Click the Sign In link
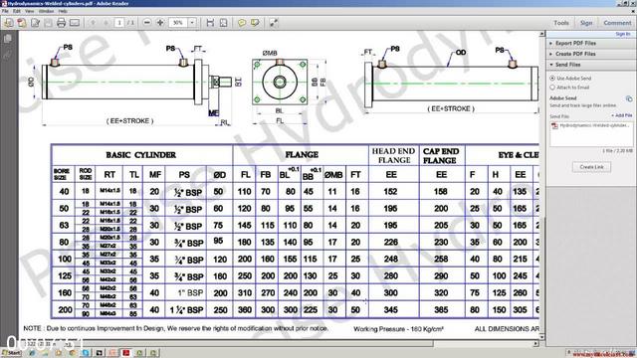637x358 pixels. (x=623, y=34)
